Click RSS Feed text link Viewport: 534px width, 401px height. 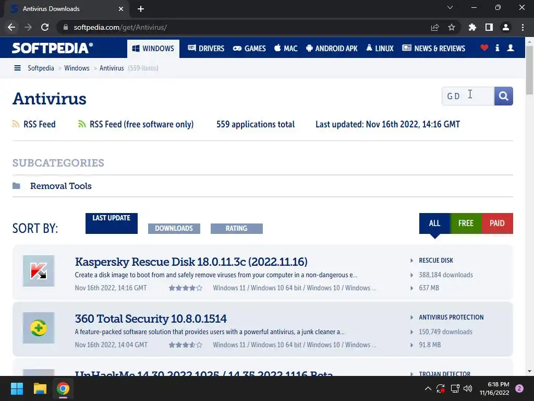40,124
